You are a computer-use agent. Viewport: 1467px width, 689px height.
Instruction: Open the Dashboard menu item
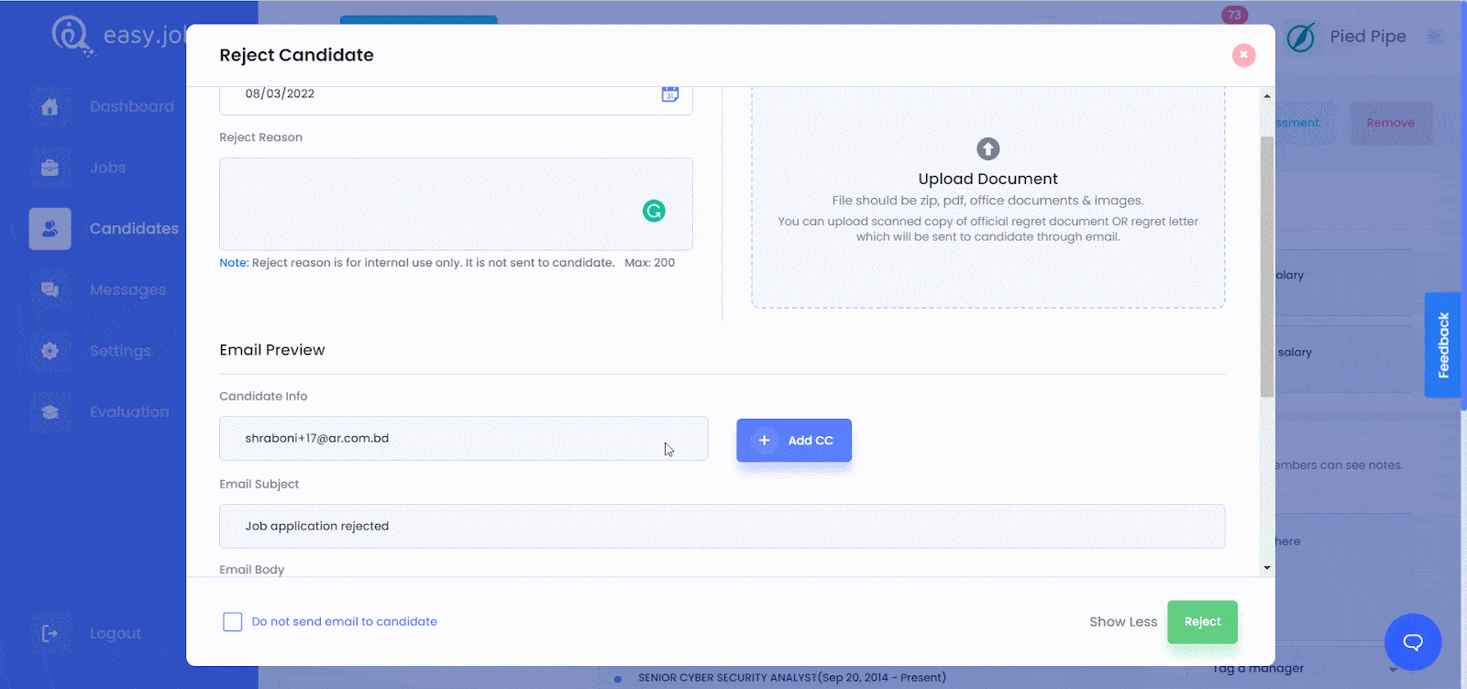point(132,106)
